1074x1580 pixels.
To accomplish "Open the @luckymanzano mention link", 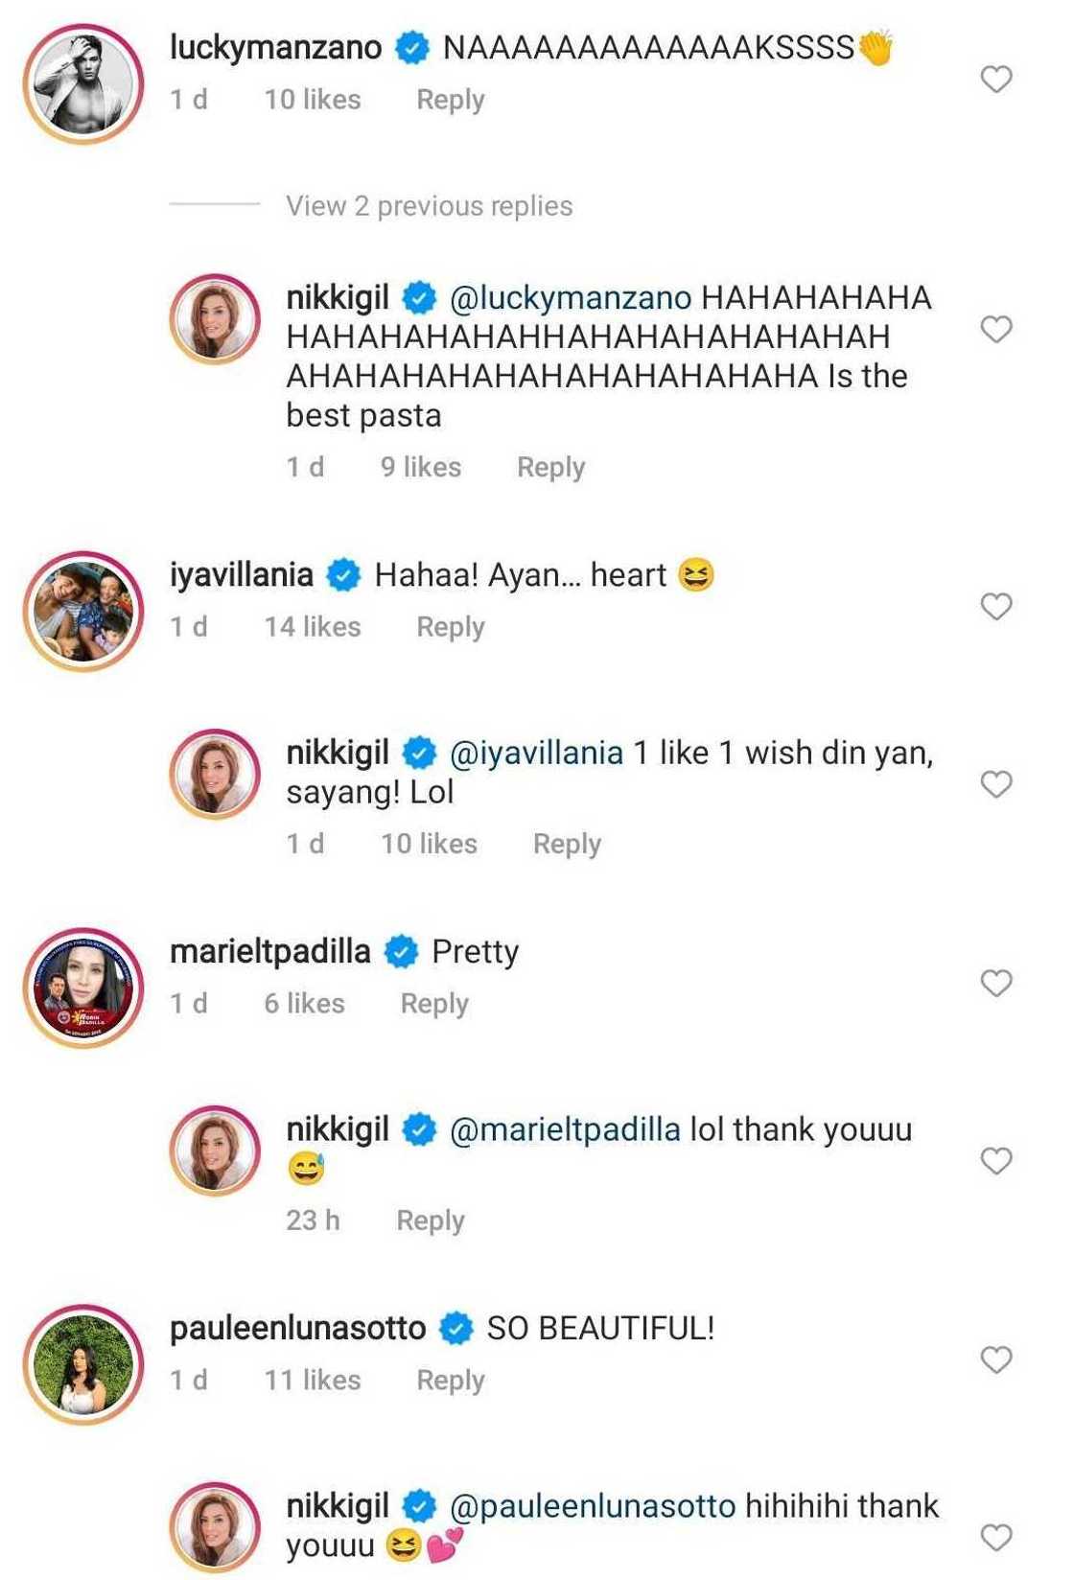I will 571,298.
